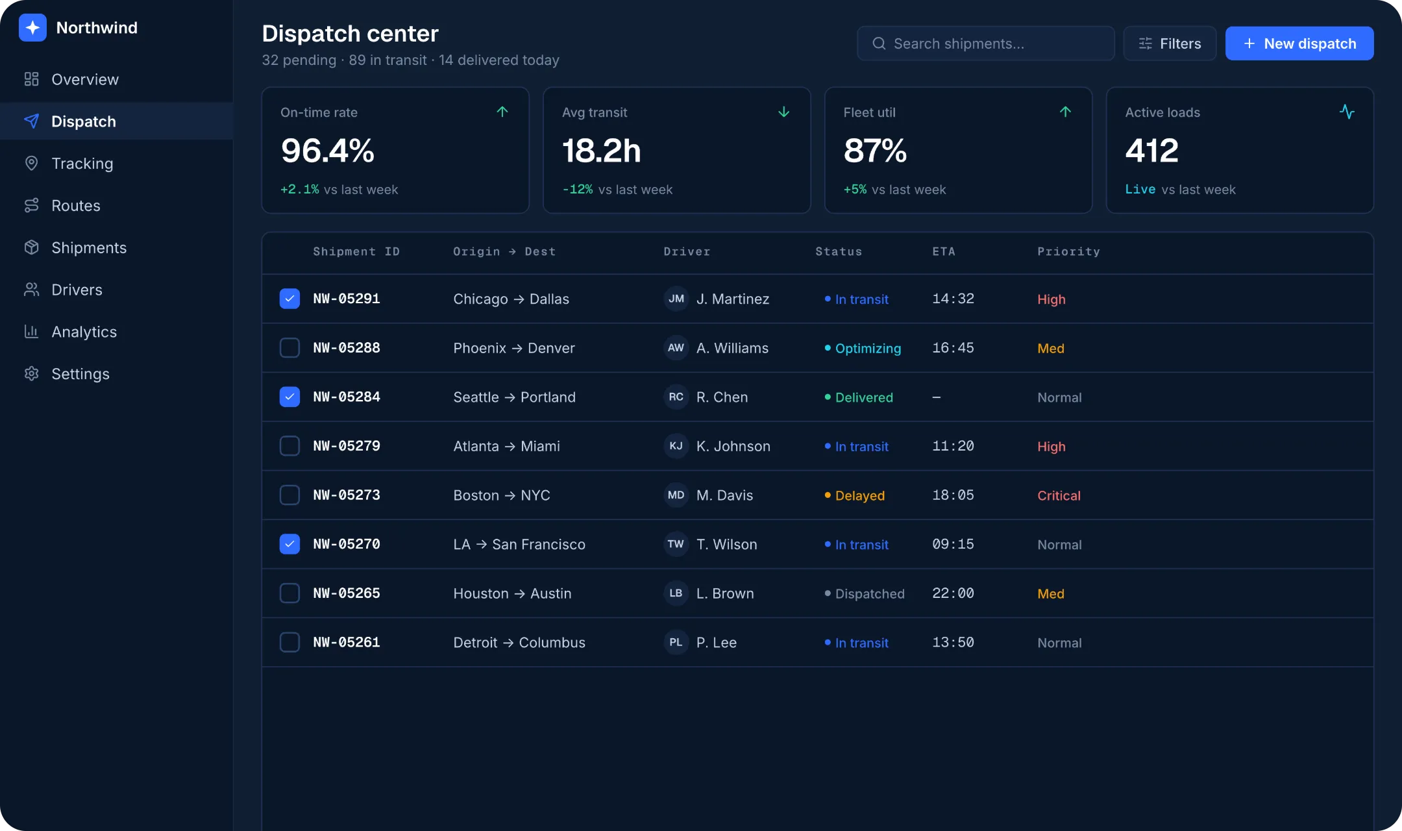The width and height of the screenshot is (1402, 831).
Task: Click the Northwind logo star icon
Action: tap(32, 28)
